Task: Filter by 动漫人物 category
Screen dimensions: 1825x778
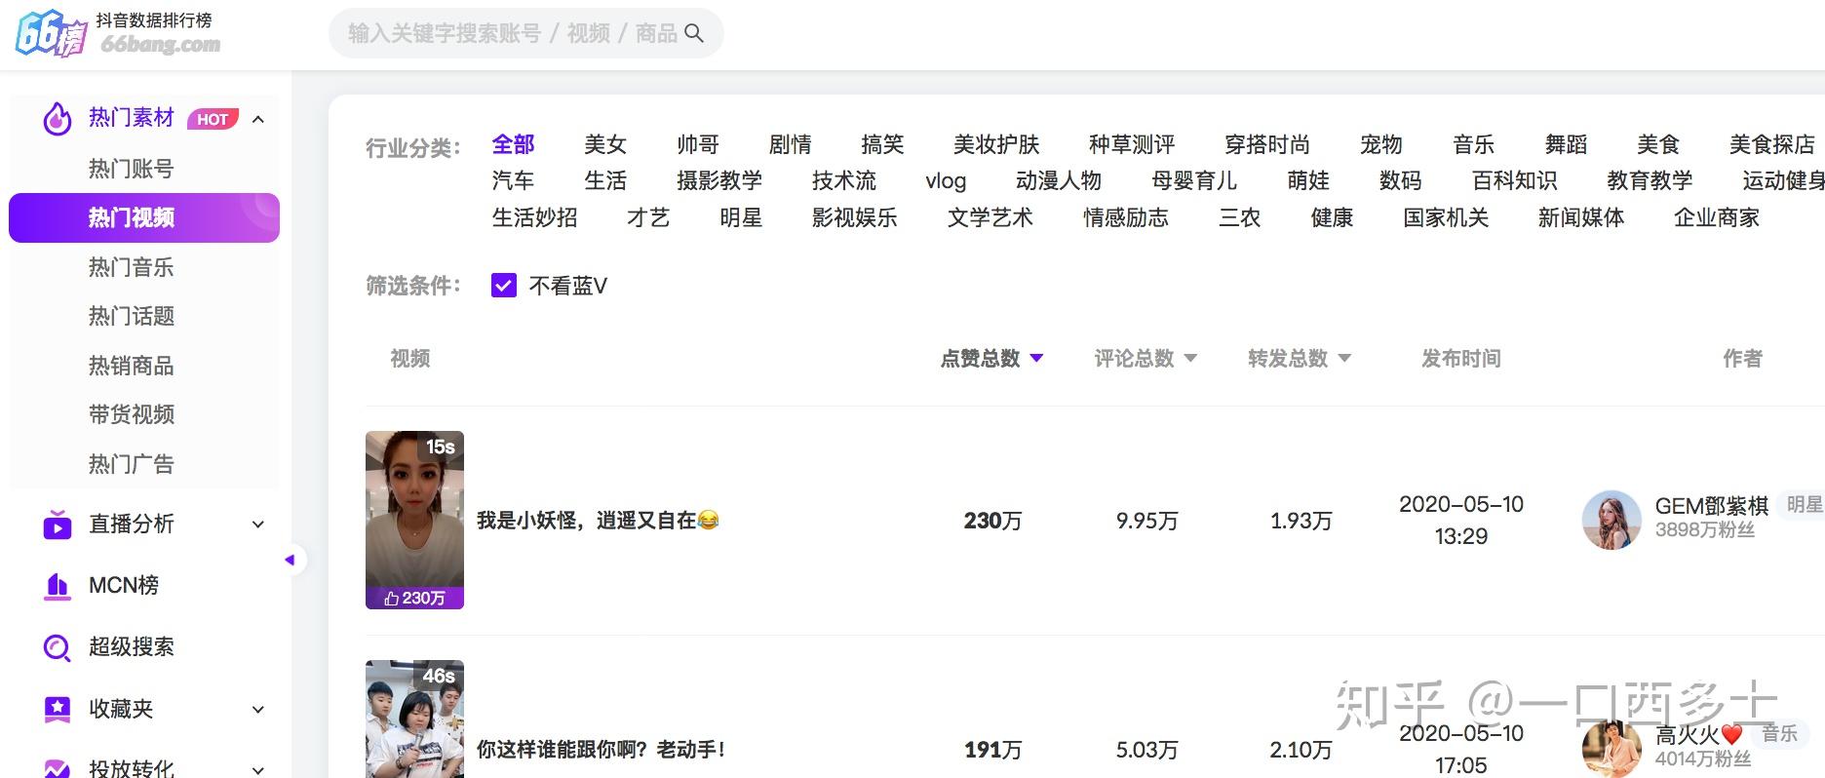Action: click(1059, 180)
